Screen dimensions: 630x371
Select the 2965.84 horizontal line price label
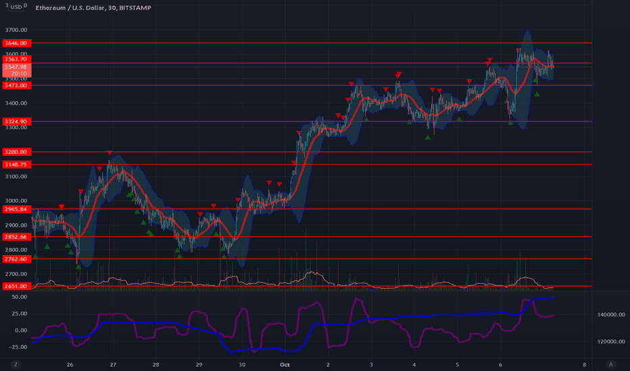(16, 209)
